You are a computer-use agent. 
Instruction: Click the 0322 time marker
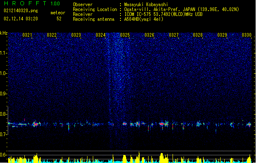(52, 35)
